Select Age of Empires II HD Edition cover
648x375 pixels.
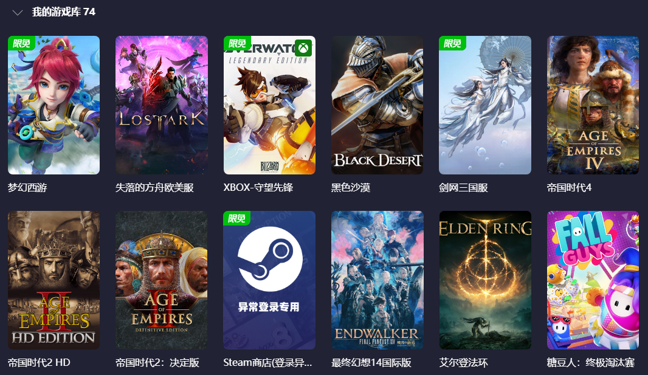53,280
